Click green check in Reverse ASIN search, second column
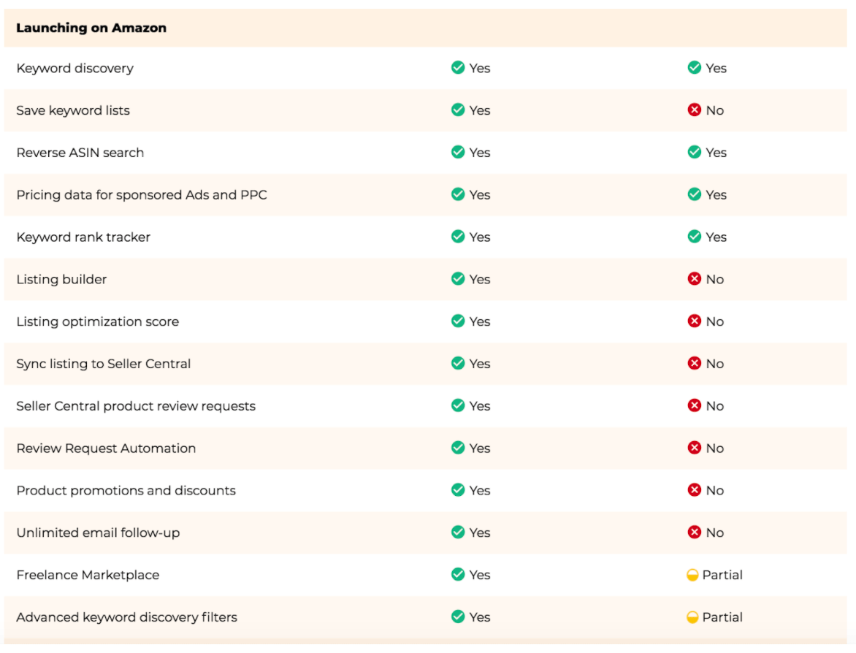This screenshot has height=653, width=856. coord(695,153)
